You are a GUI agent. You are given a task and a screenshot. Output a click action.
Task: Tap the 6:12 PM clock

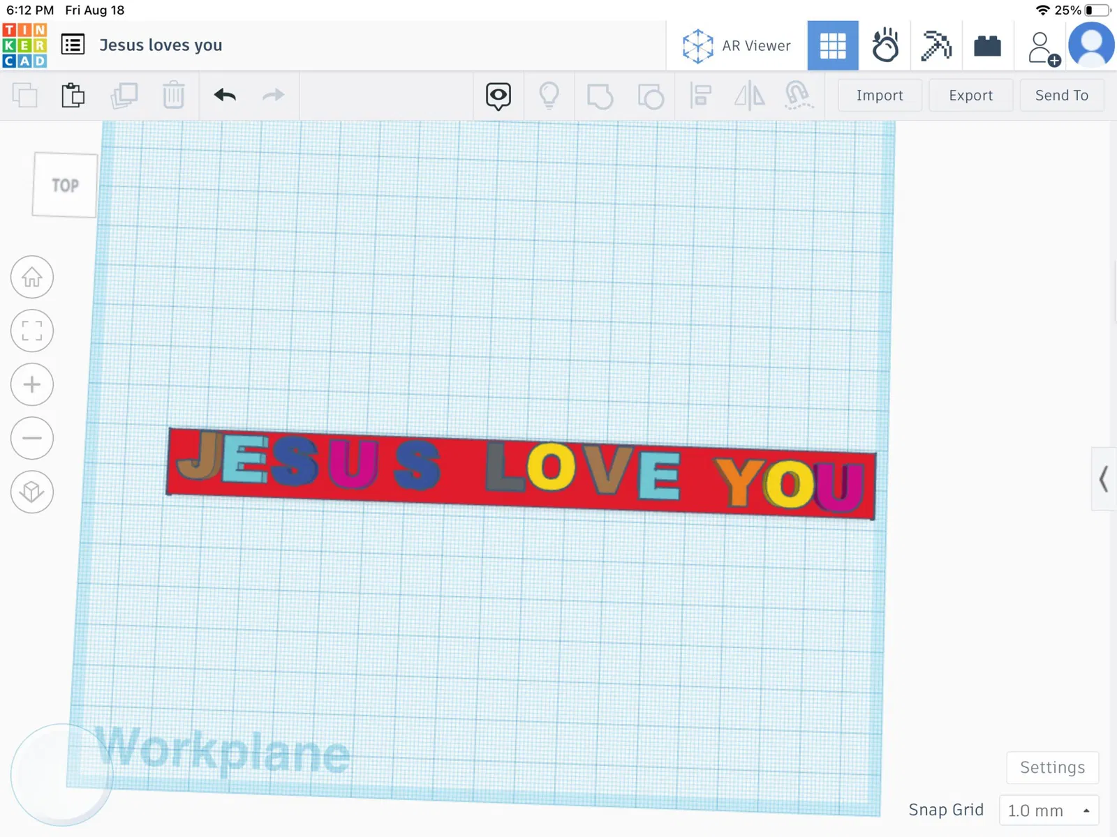pyautogui.click(x=30, y=10)
